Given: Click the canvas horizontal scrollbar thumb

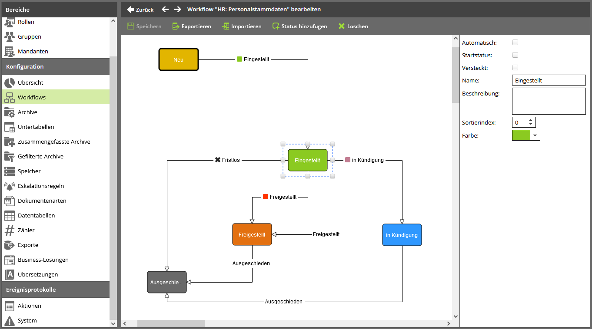Looking at the screenshot, I should (x=171, y=323).
